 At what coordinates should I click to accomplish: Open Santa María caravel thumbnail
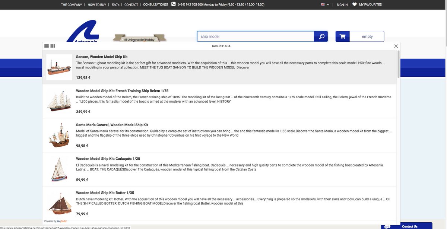tap(59, 135)
